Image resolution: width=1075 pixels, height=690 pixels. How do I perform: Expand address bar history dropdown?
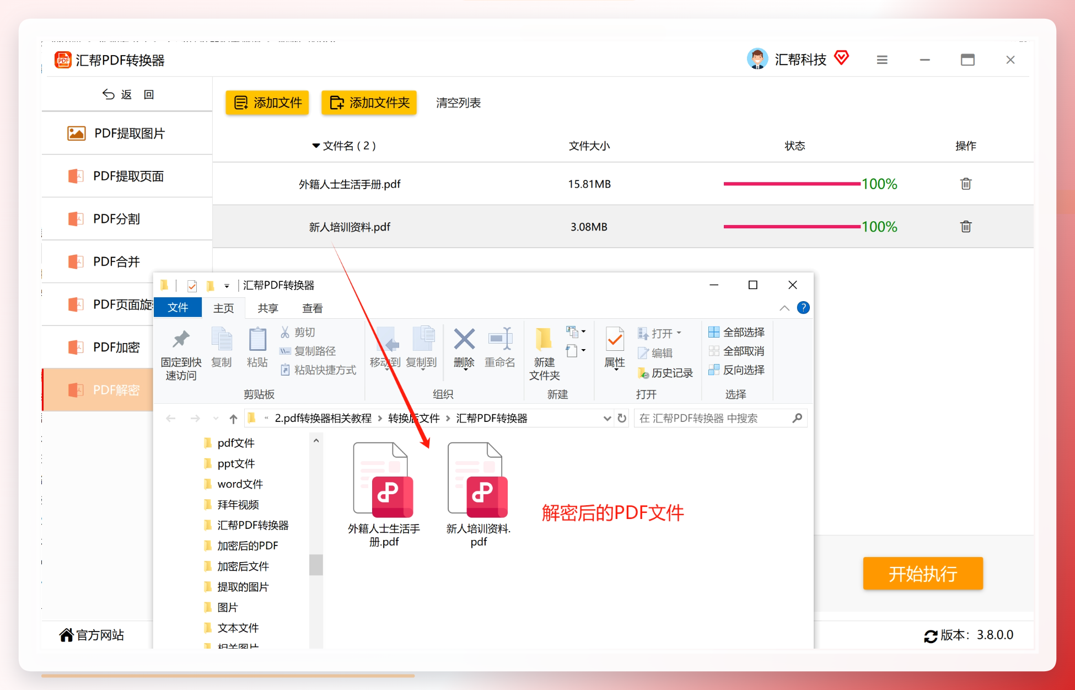pos(607,419)
